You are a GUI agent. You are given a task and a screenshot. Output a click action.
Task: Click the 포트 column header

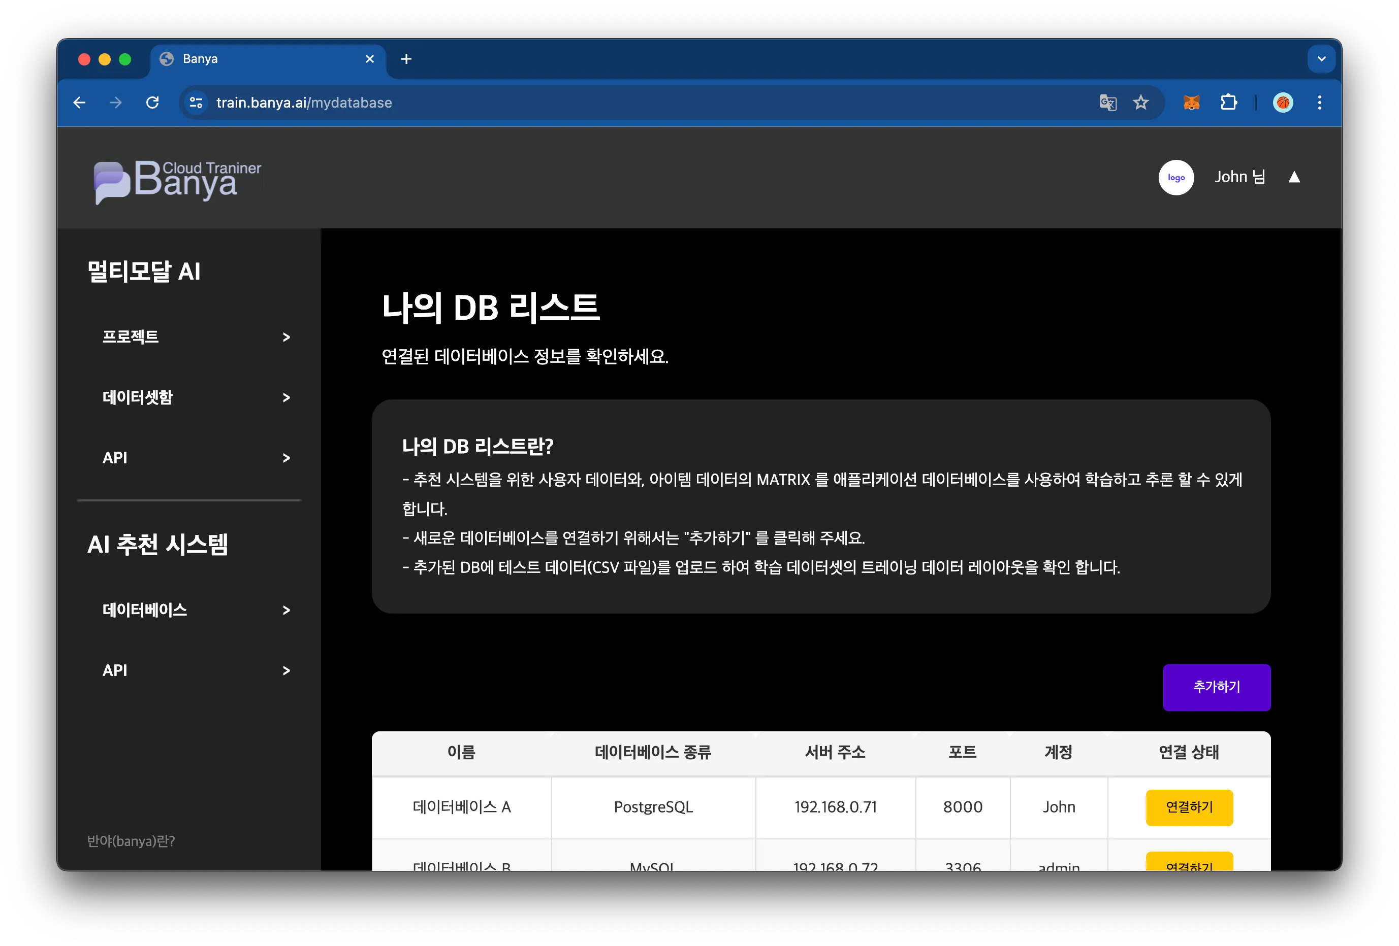(963, 752)
